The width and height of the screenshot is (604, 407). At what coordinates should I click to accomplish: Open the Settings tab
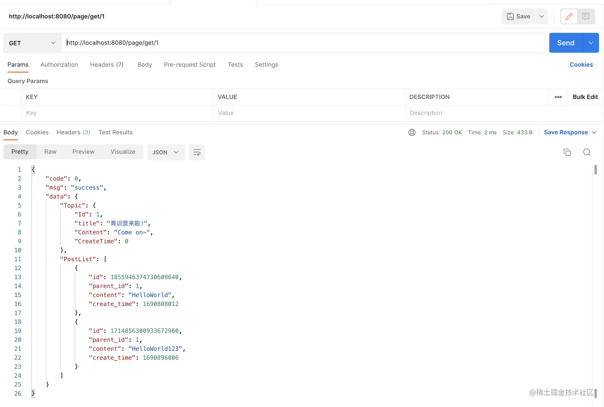pyautogui.click(x=266, y=65)
